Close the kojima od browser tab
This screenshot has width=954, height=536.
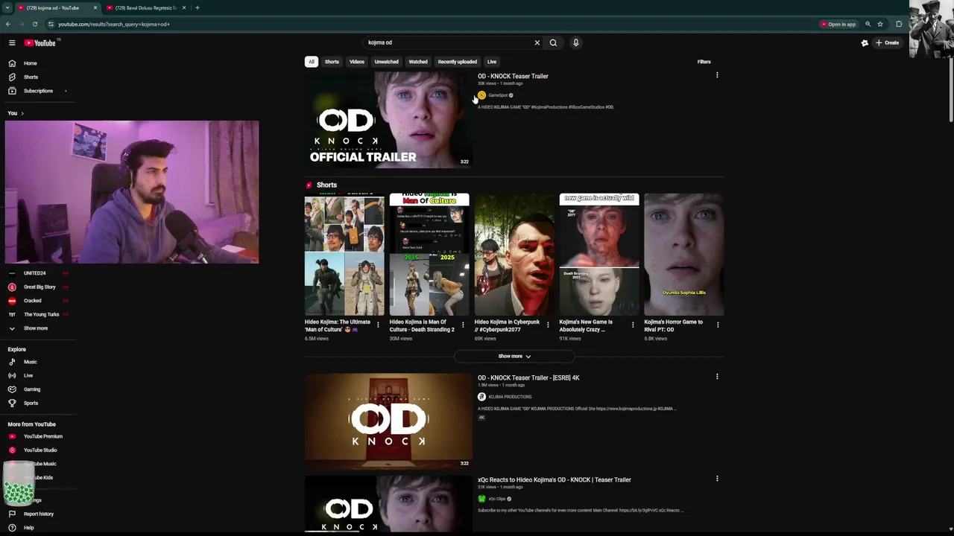95,7
